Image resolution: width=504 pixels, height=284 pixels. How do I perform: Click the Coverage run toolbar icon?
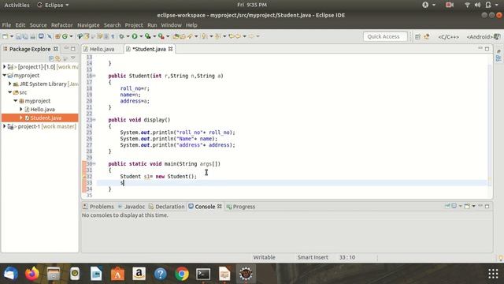click(x=148, y=36)
